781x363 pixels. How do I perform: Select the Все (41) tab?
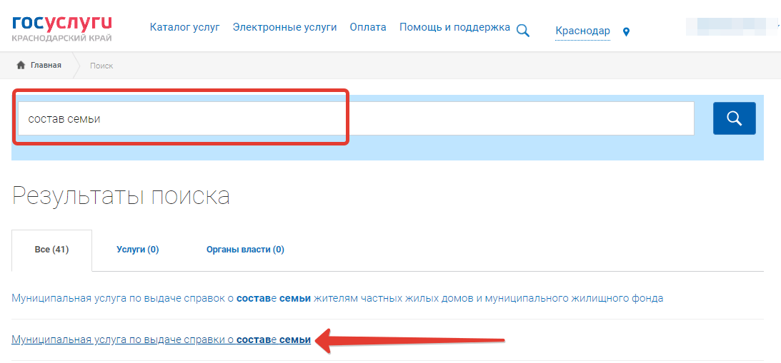pyautogui.click(x=51, y=250)
